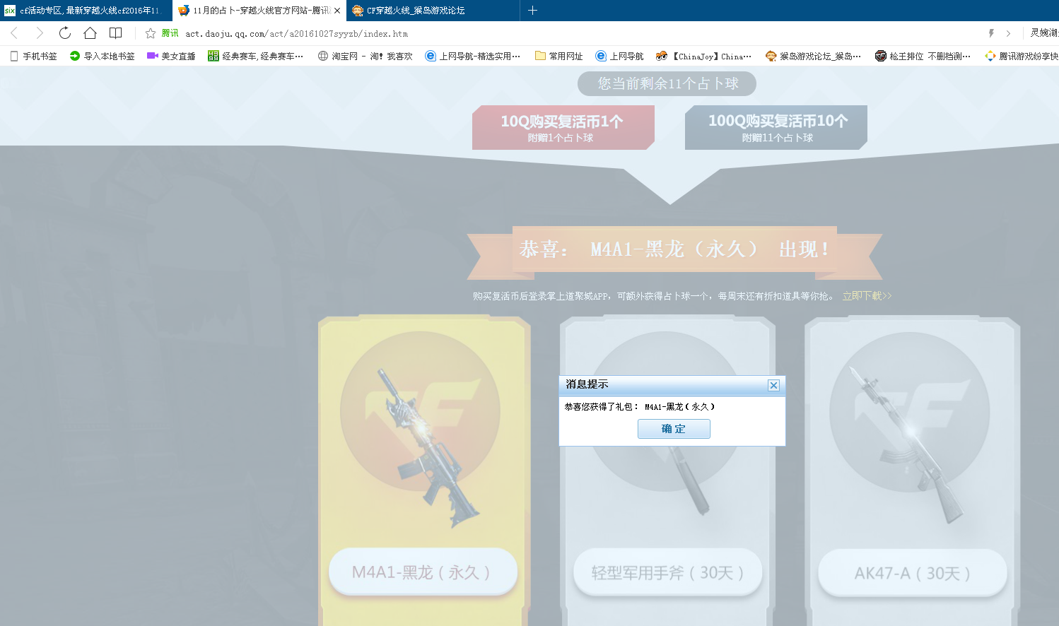
Task: Click the 您当前剩余11个占卜球 counter
Action: pos(667,83)
